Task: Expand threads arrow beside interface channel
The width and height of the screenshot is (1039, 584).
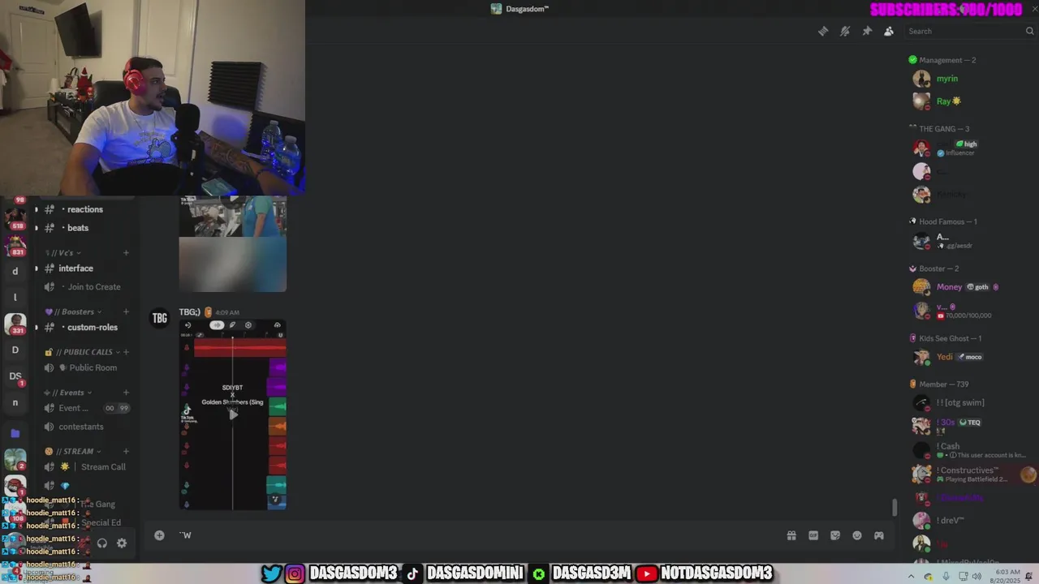Action: point(36,268)
